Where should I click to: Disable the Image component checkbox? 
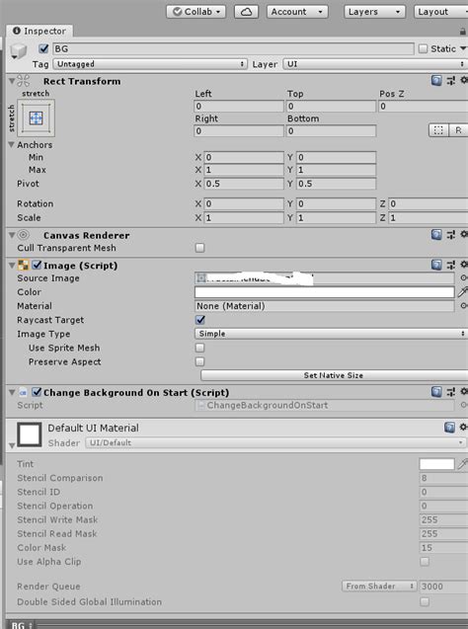tap(37, 266)
